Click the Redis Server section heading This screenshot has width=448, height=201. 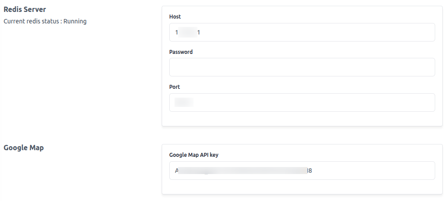pos(25,9)
